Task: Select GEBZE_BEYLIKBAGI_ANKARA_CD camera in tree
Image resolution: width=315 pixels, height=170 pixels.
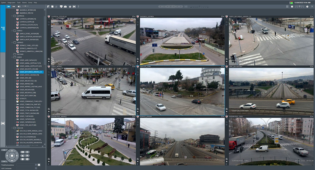Action: click(31, 72)
